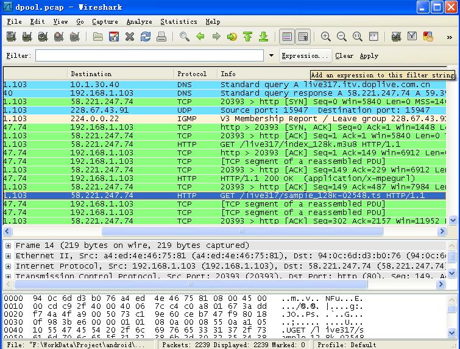This screenshot has width=460, height=349.
Task: Expand the Ethernet II tree node
Action: pos(8,256)
